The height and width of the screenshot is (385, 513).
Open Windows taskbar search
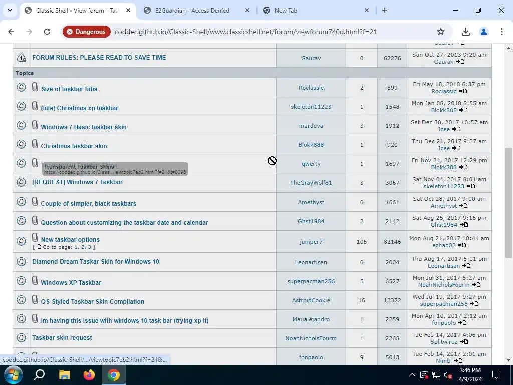(x=39, y=375)
